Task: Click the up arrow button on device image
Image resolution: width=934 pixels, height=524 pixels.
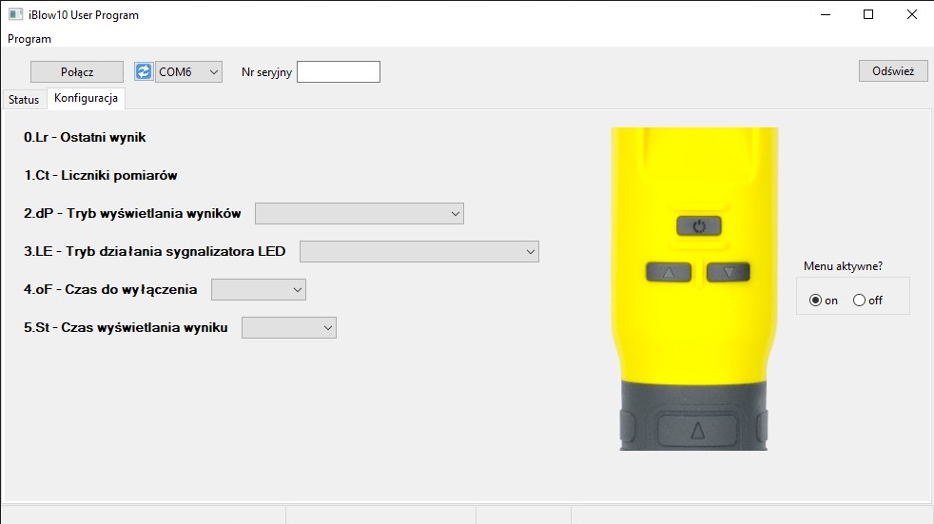Action: pyautogui.click(x=669, y=273)
